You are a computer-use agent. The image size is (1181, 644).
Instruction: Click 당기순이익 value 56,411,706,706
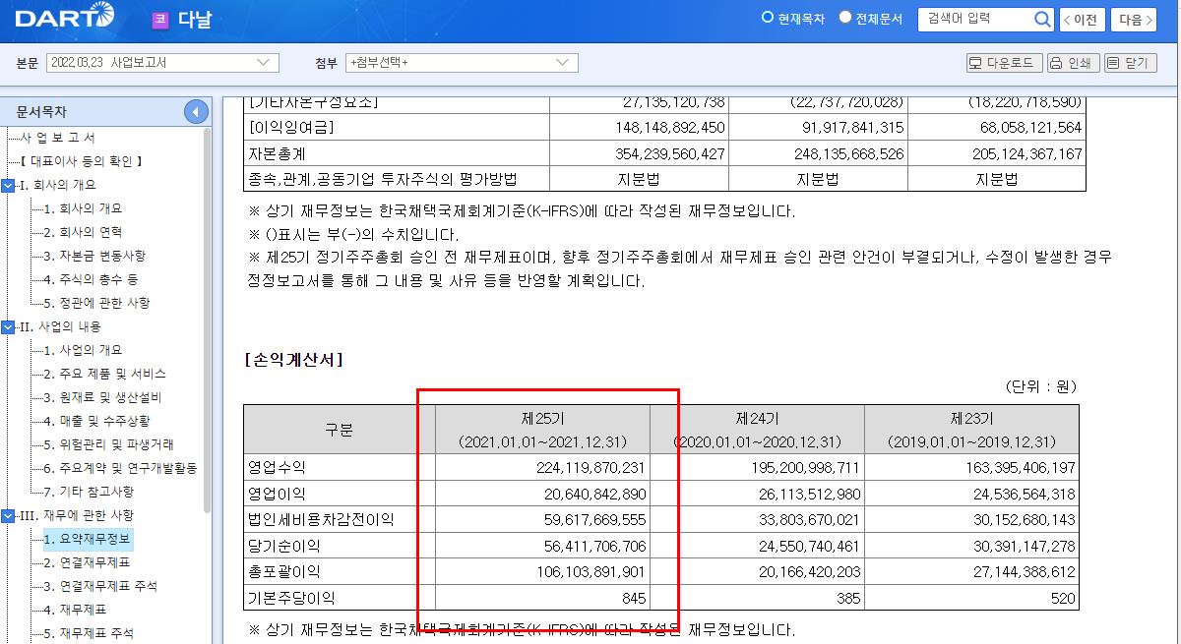pos(595,546)
